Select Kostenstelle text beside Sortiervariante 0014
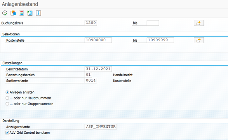The width and height of the screenshot is (228, 140). [x=122, y=81]
